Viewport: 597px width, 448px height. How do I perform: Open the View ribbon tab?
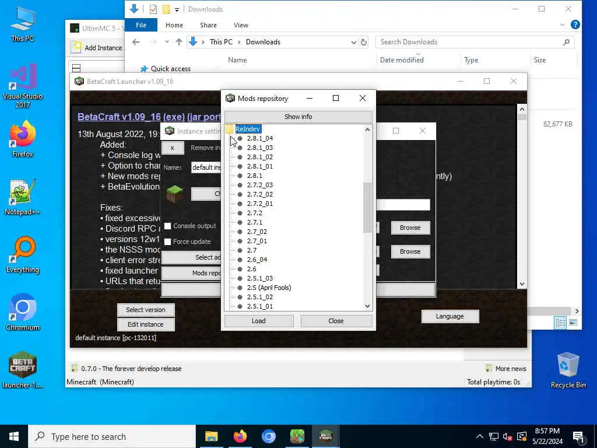tap(241, 25)
